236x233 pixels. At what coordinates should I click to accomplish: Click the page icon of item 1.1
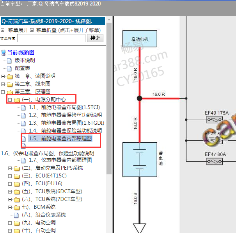coord(23,108)
